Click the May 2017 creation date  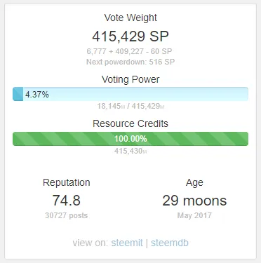[194, 215]
